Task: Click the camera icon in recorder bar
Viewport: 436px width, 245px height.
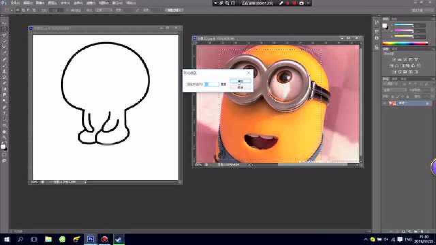Action: (301, 3)
